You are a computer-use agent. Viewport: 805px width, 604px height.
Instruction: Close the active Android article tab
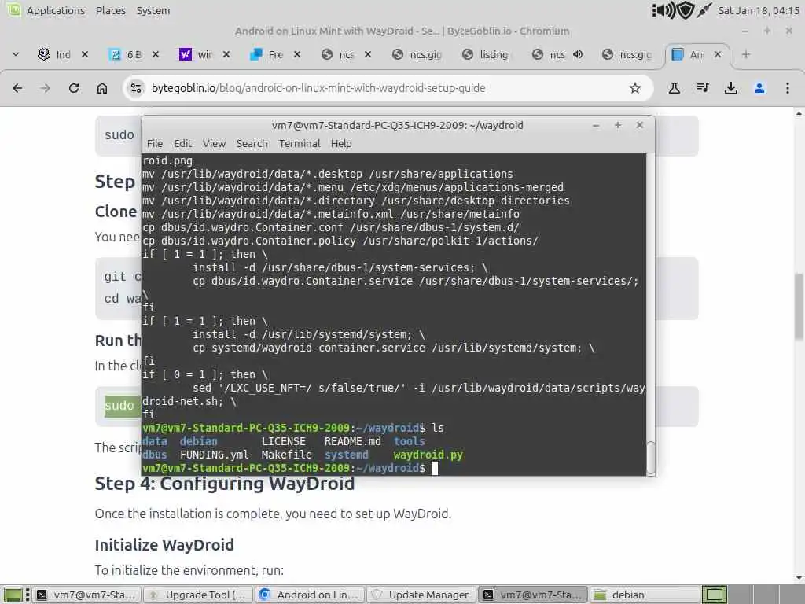pyautogui.click(x=718, y=54)
